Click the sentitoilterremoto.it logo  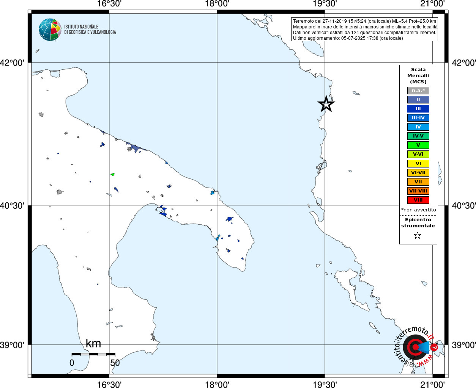[416, 347]
